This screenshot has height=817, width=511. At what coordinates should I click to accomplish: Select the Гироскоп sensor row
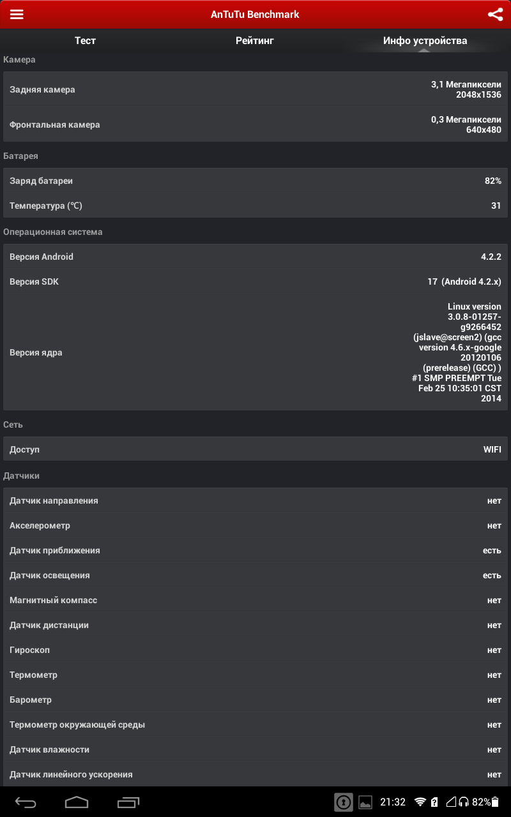coord(256,650)
